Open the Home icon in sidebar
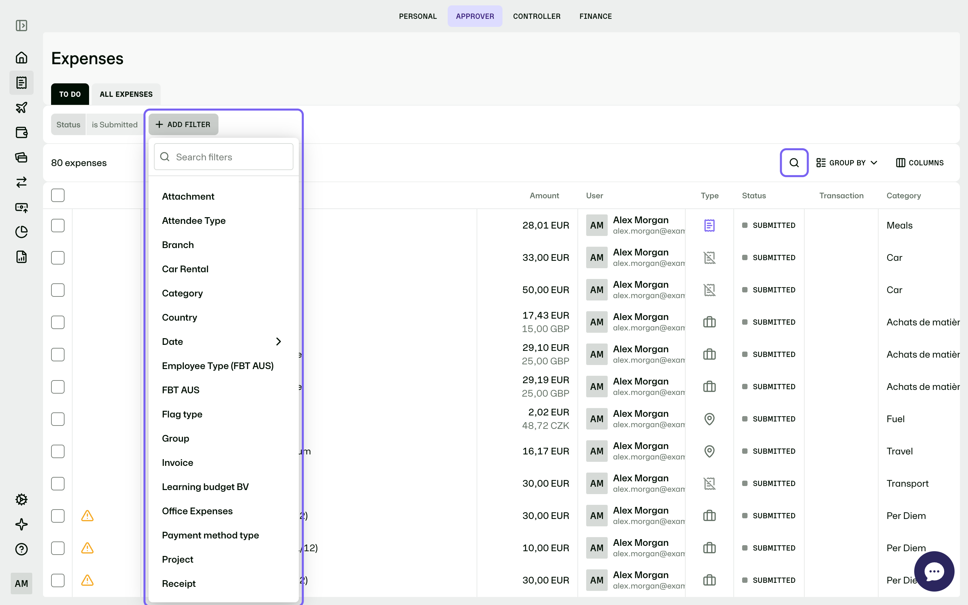The width and height of the screenshot is (968, 605). (x=22, y=57)
